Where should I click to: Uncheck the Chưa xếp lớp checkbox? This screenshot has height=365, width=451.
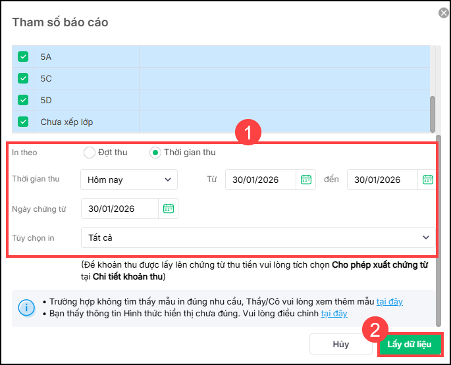click(24, 122)
